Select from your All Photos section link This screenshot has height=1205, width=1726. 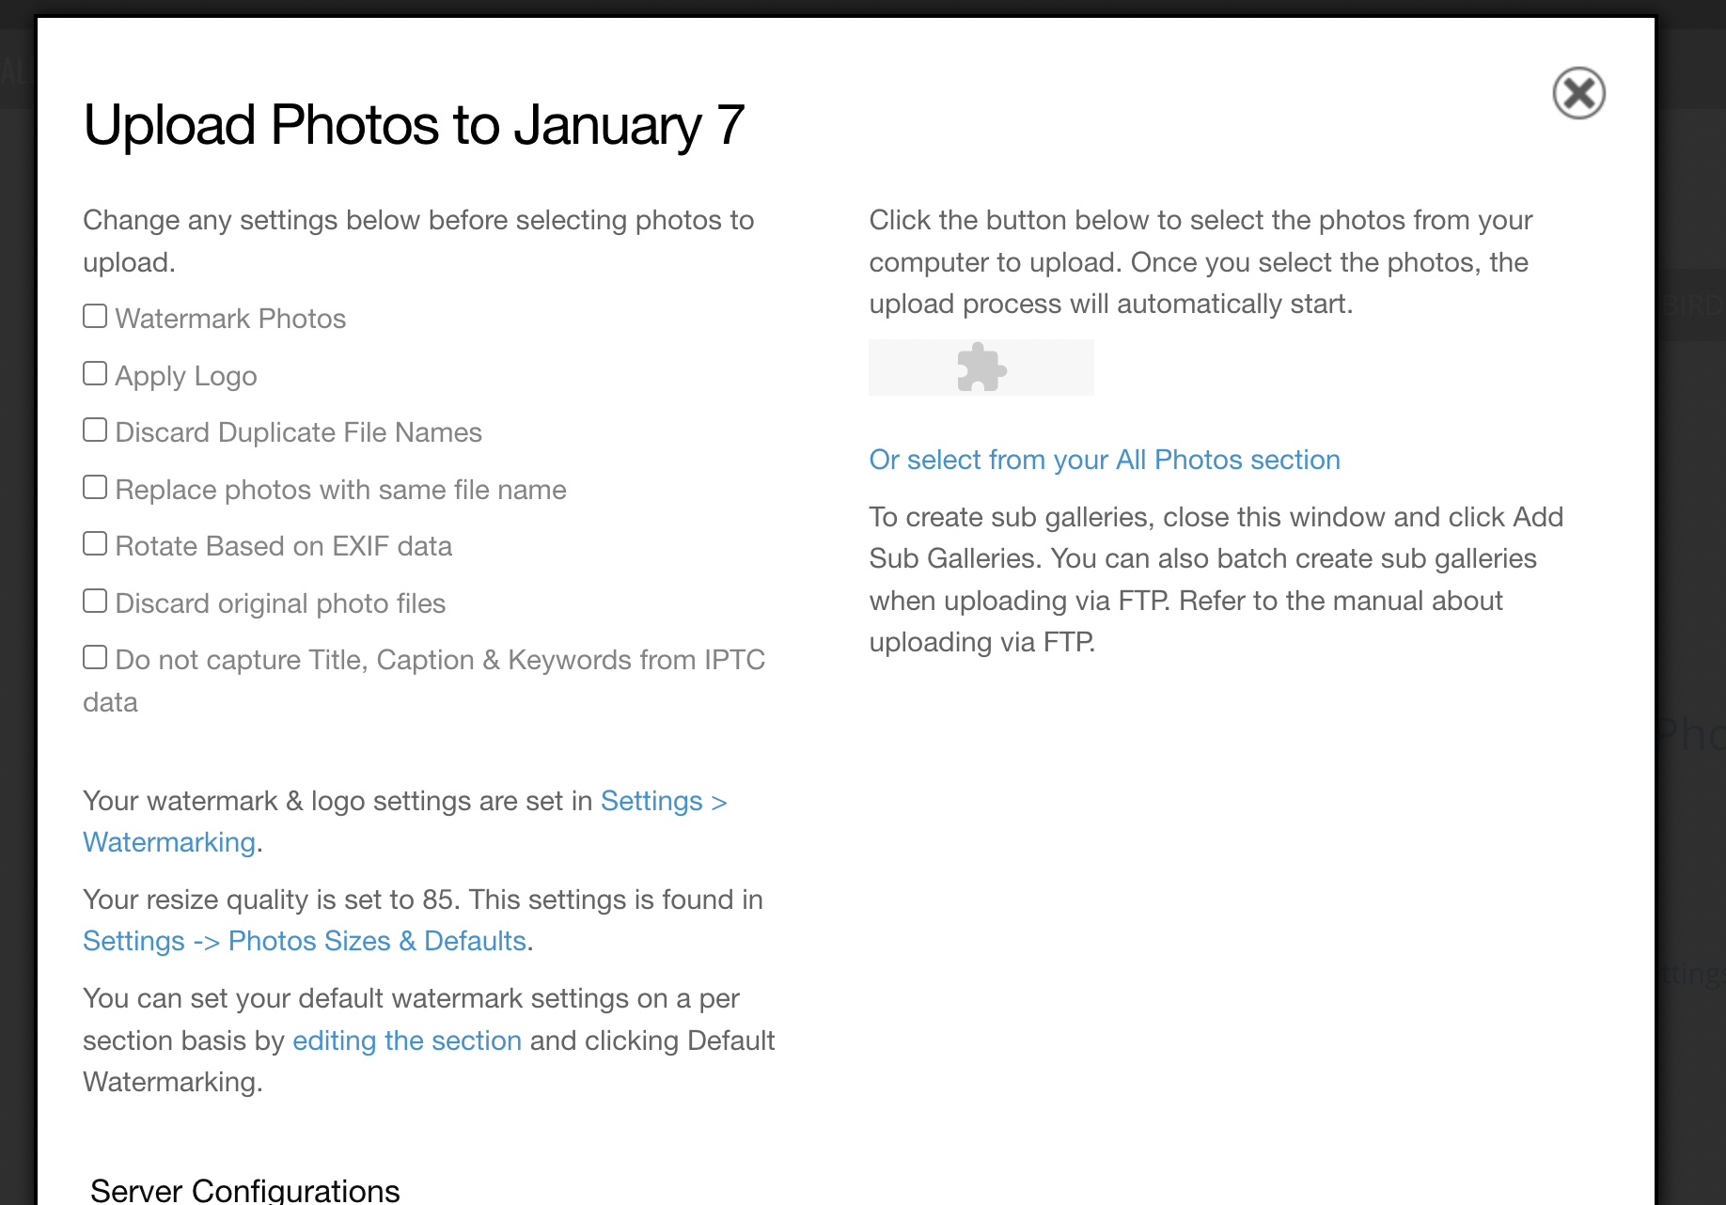tap(1105, 460)
